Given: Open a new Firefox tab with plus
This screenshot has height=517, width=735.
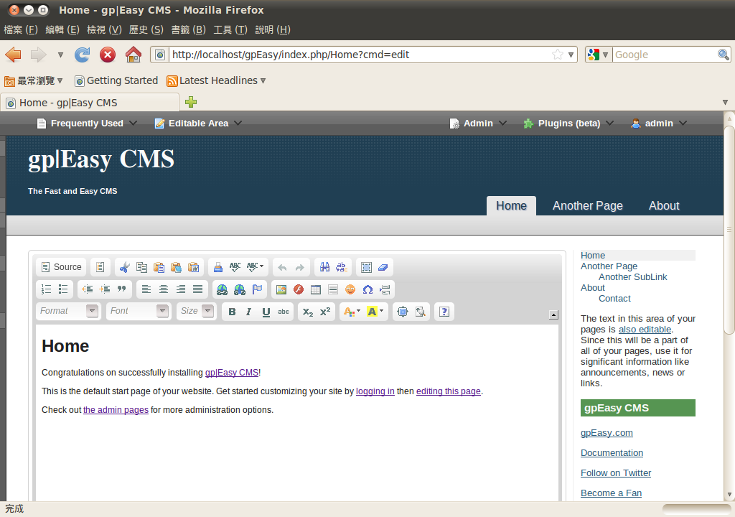Looking at the screenshot, I should (191, 102).
